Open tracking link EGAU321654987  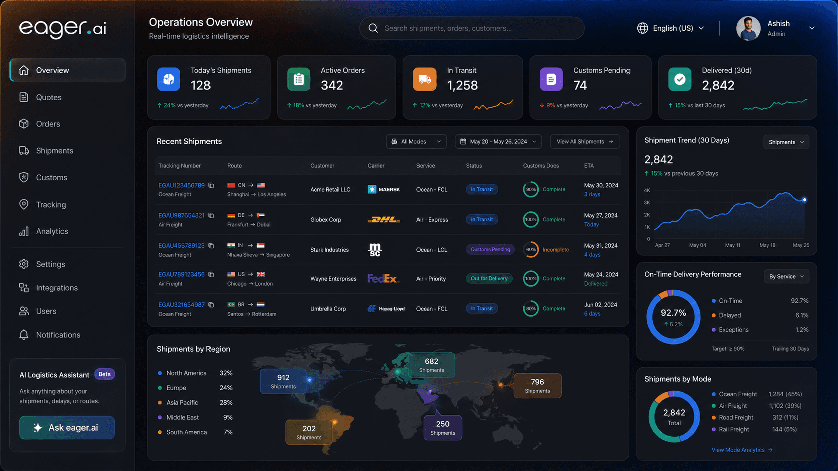point(181,305)
